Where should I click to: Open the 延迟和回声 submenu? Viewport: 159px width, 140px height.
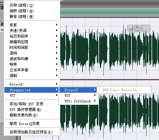coord(32,36)
